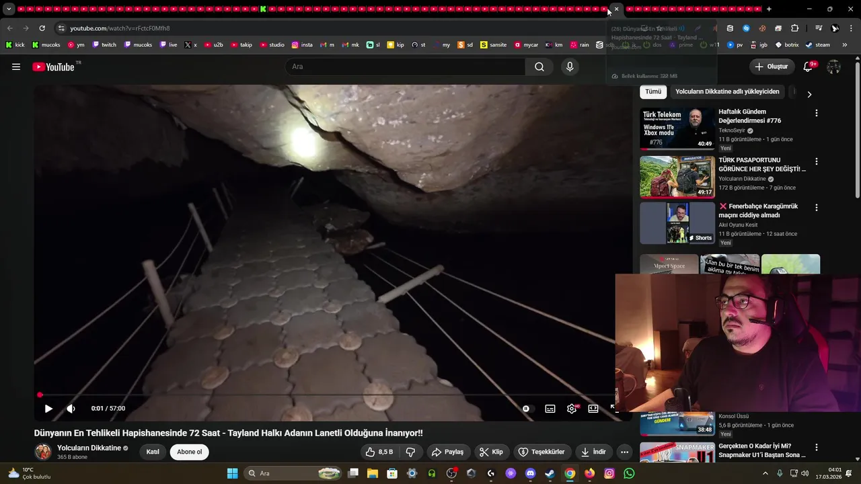Open Fenerbahçe Karagümrük short video
Screen dimensions: 861x484
click(x=677, y=223)
